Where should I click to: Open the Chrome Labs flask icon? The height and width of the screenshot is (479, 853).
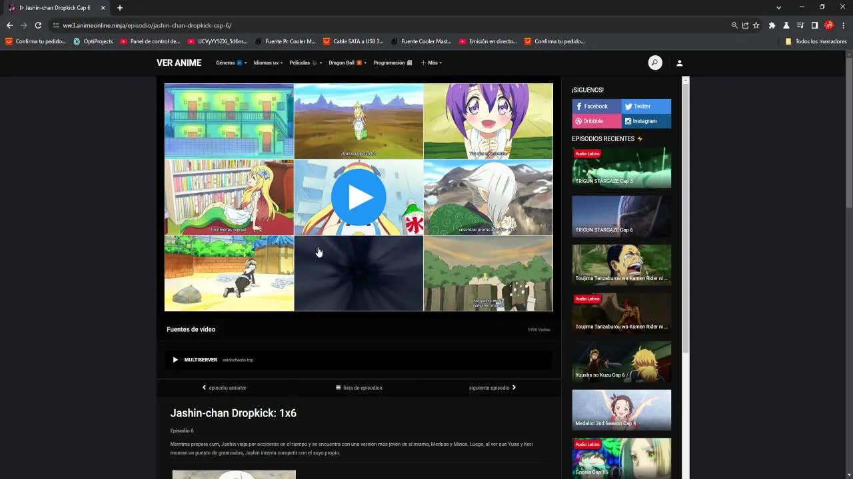(x=786, y=25)
